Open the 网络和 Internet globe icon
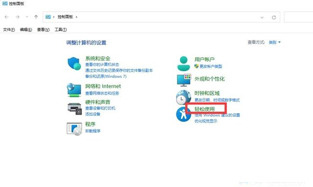 [x=74, y=90]
